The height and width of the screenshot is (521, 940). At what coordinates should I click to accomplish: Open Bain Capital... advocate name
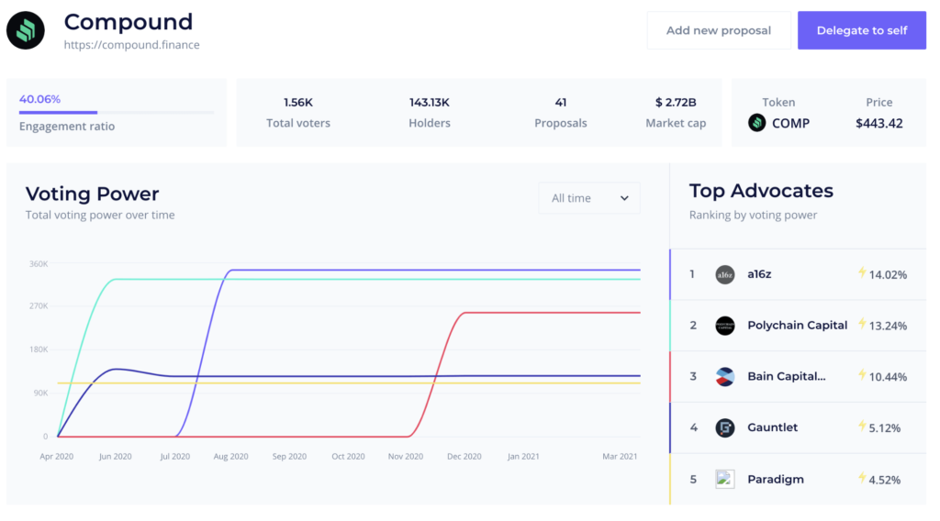[x=786, y=376]
